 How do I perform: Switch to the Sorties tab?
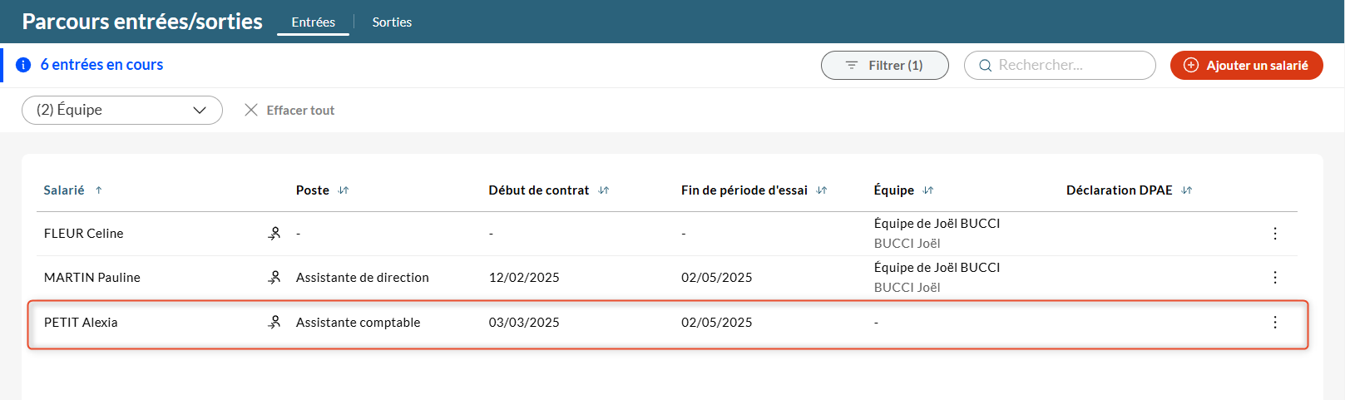click(x=392, y=22)
